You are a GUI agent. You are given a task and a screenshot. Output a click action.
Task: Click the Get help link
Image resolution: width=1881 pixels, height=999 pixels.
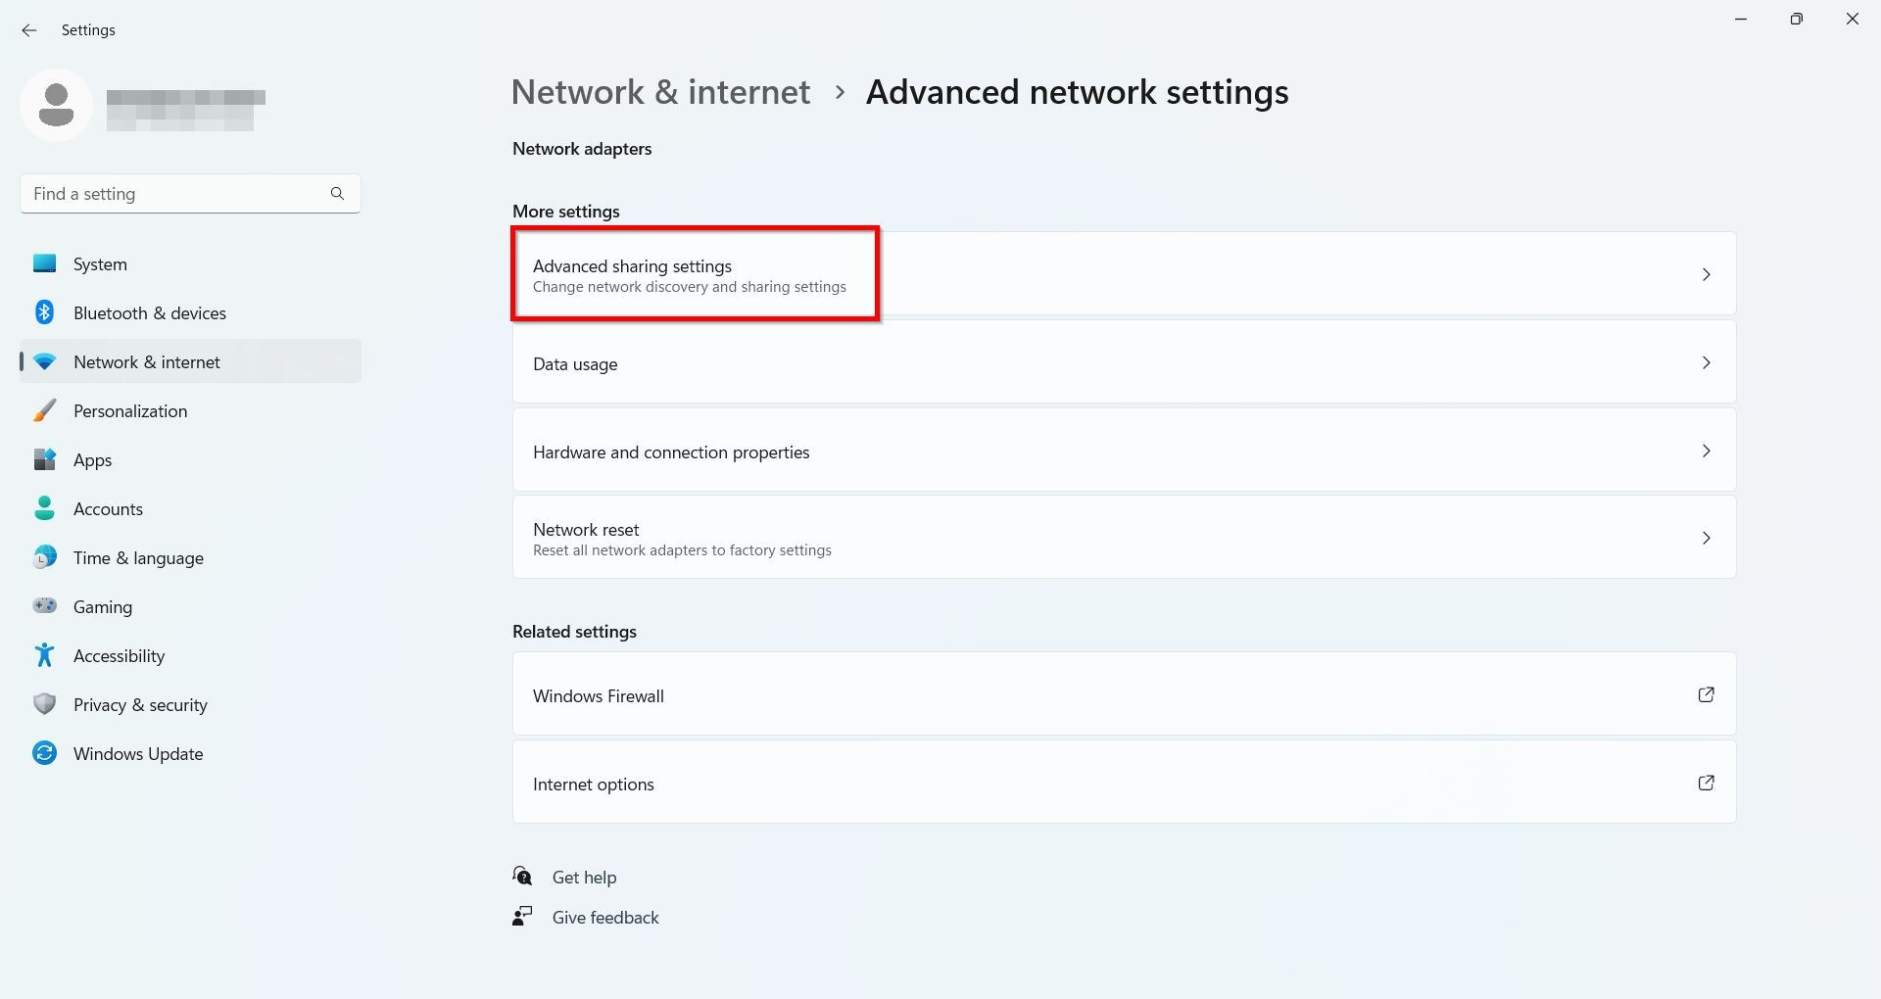point(584,878)
